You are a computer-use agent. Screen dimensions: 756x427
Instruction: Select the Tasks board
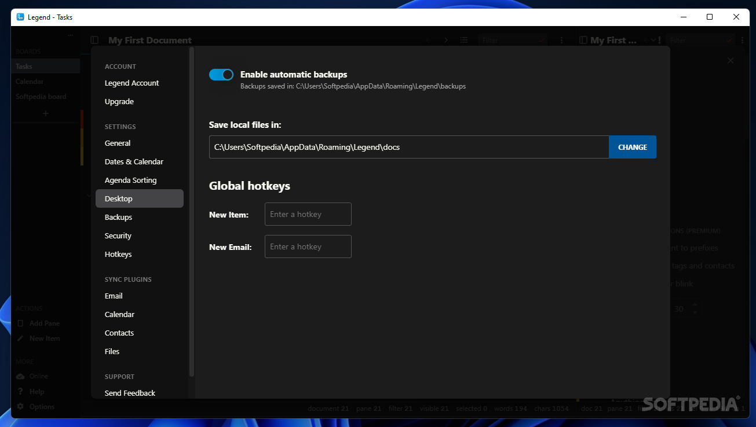click(x=45, y=67)
